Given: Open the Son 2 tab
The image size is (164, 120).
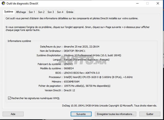Looking at the screenshot, I should click(x=41, y=12).
